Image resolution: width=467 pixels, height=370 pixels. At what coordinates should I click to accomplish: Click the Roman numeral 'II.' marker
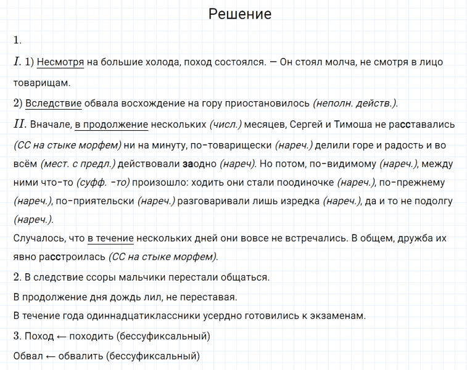pos(19,124)
